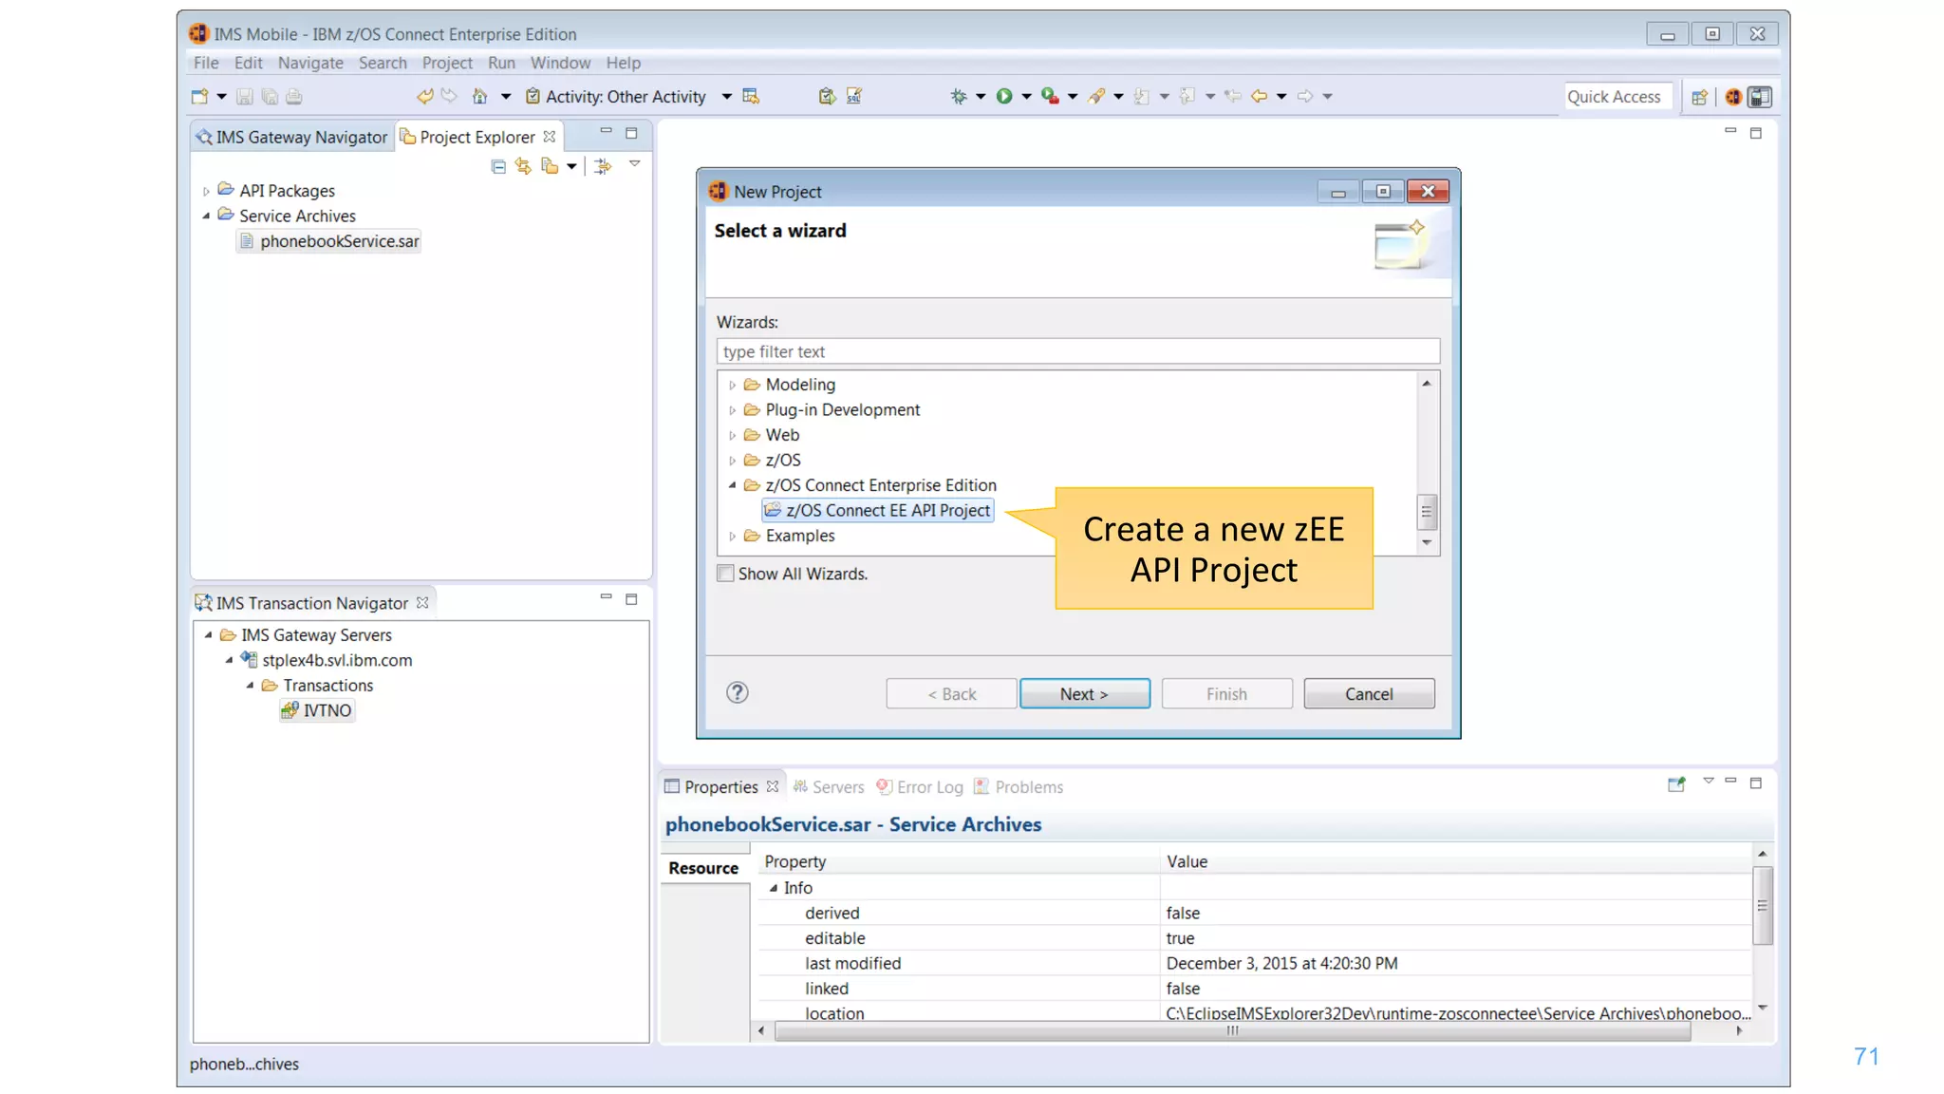Collapse the Service Archives folder

[206, 216]
